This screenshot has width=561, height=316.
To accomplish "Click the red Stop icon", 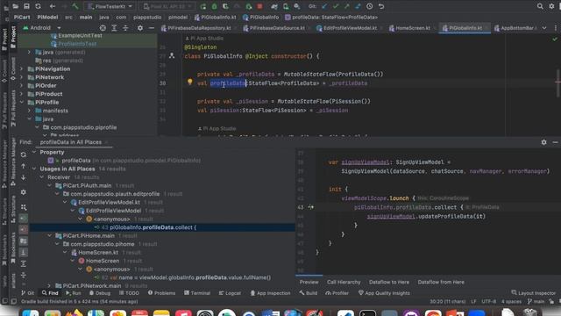I will tap(259, 6).
